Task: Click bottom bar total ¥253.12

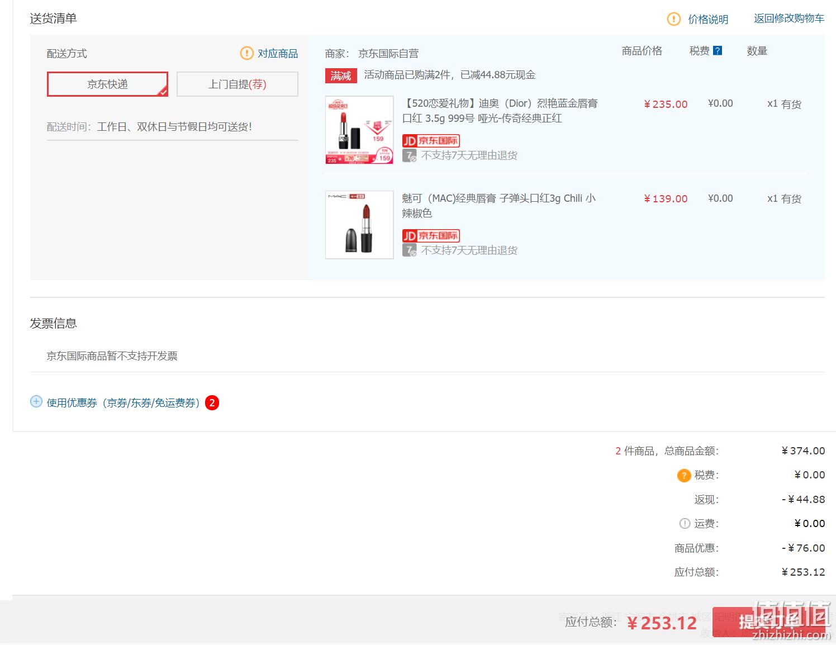Action: [x=662, y=623]
